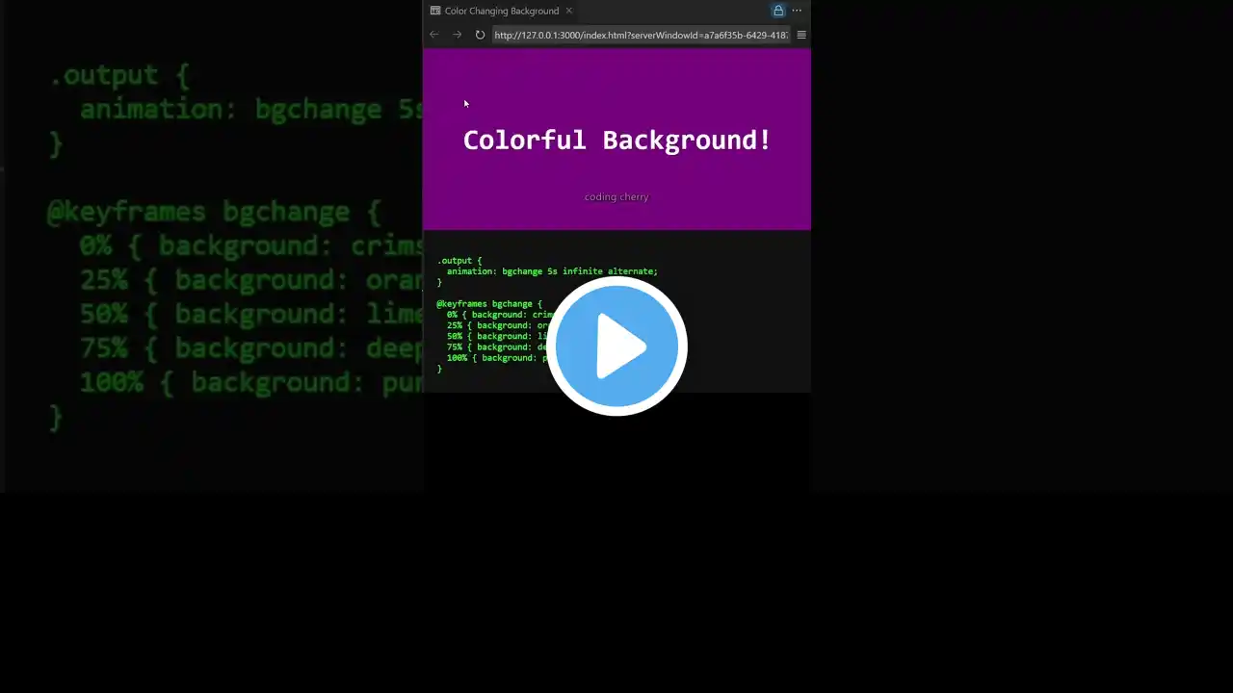Close the Color Changing Background tab
This screenshot has height=693, width=1233.
(x=568, y=11)
